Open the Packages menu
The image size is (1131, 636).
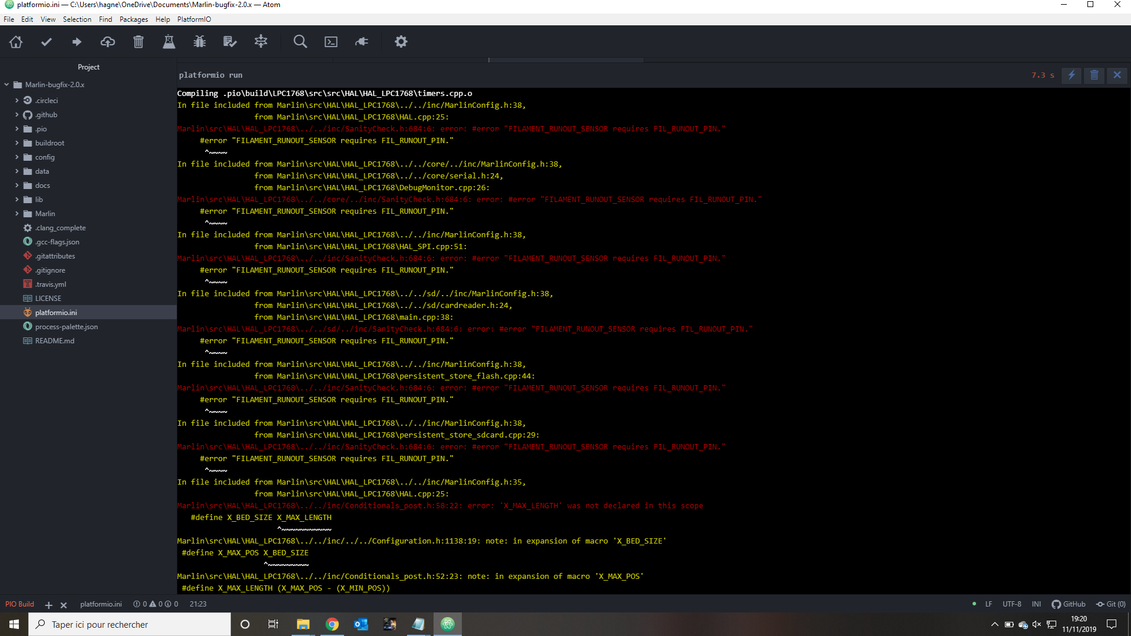pyautogui.click(x=134, y=19)
